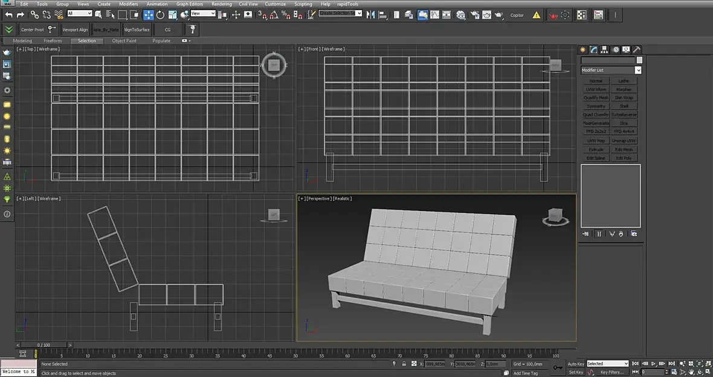The width and height of the screenshot is (713, 377).
Task: Click the Select by Name icon
Action: (x=110, y=15)
